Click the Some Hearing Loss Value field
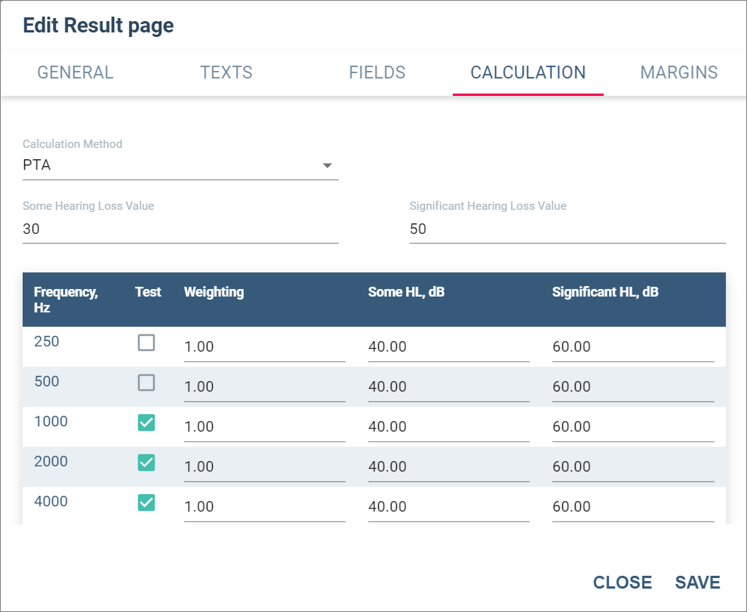 click(x=180, y=229)
